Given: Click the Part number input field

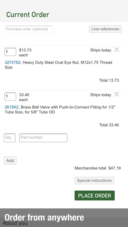Looking at the screenshot, I should pyautogui.click(x=43, y=138).
